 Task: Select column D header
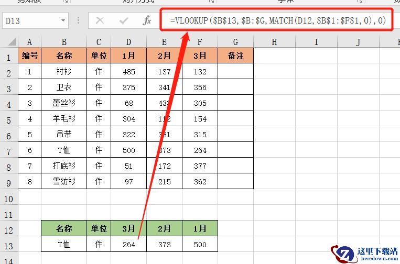[128, 42]
